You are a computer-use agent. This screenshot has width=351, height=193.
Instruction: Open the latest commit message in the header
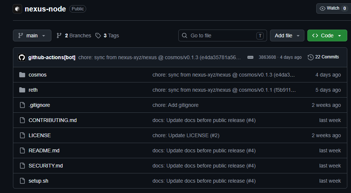click(160, 58)
